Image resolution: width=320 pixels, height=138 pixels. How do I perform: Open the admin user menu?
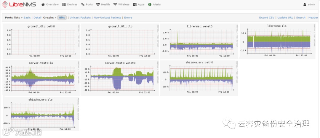click(x=309, y=4)
